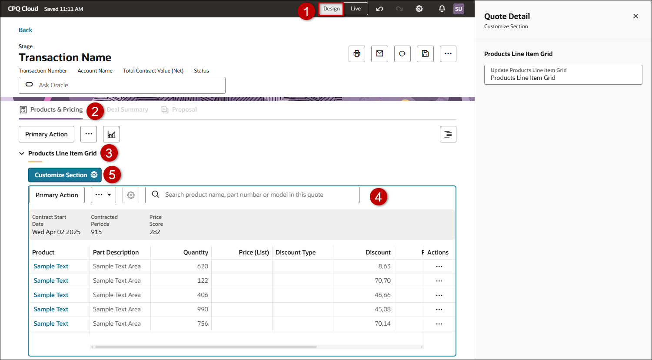Click Sample Text Area in quantity 620 row

point(117,266)
